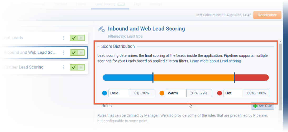
Task: Click the red Hot color dot
Action: pyautogui.click(x=220, y=93)
